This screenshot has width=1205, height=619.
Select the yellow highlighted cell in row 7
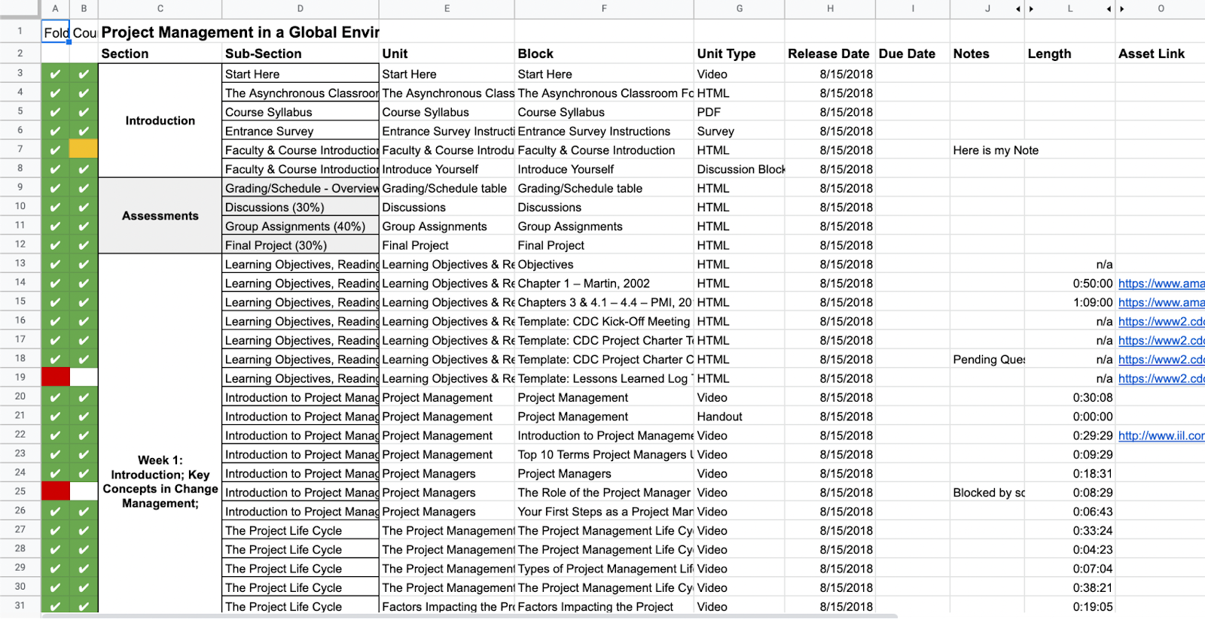[x=84, y=149]
